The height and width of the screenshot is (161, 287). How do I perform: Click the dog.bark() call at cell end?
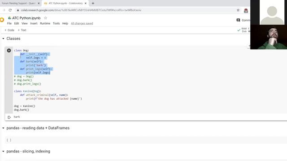tap(22, 110)
